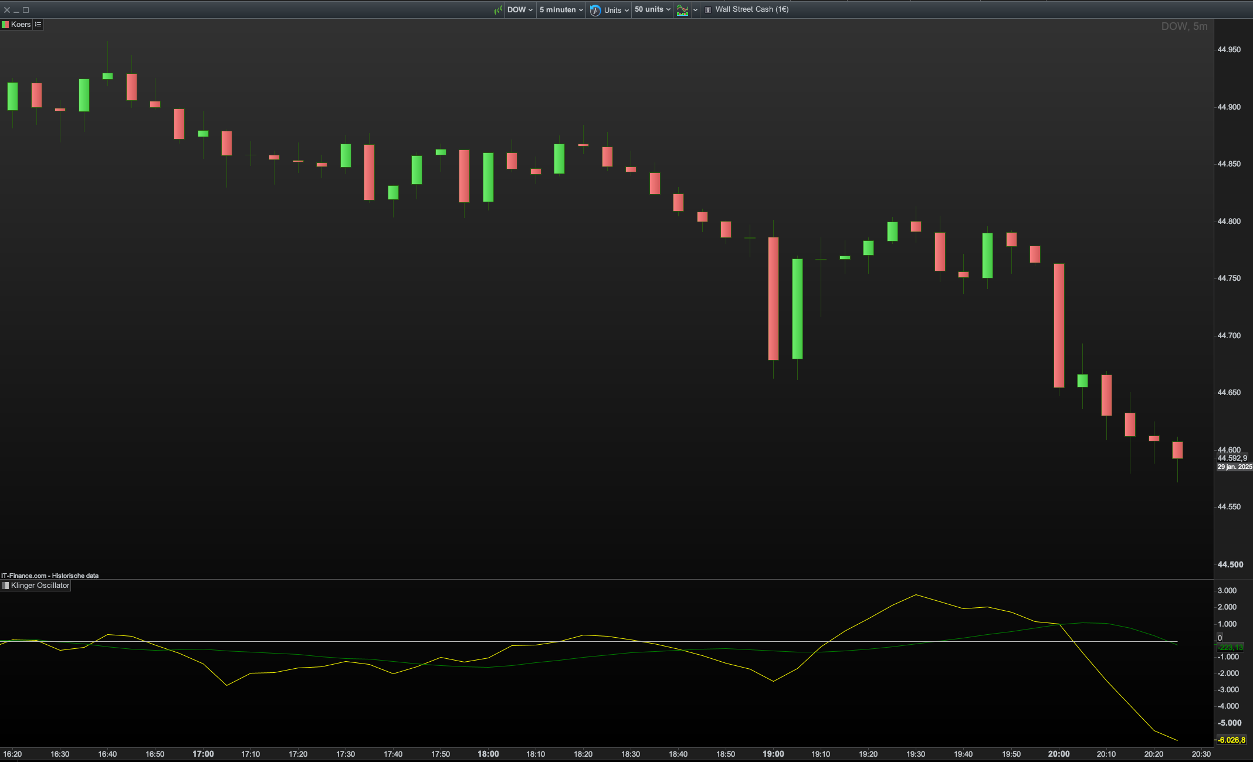Open the Klinger Oscillator settings label

[x=40, y=586]
